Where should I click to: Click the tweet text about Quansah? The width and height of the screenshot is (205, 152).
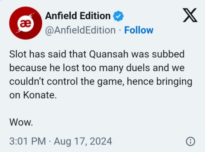[101, 75]
